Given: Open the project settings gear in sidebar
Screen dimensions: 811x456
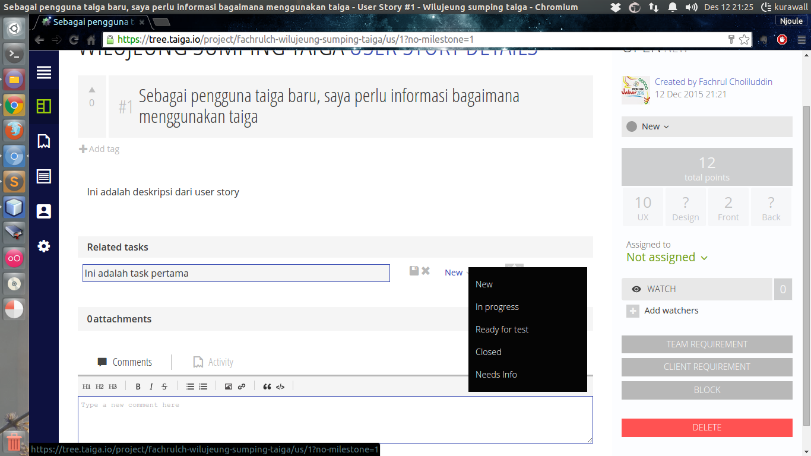Looking at the screenshot, I should [x=43, y=246].
